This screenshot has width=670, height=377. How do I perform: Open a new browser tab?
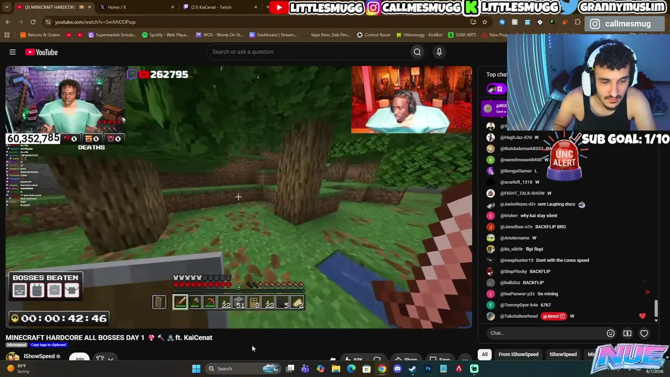[268, 7]
